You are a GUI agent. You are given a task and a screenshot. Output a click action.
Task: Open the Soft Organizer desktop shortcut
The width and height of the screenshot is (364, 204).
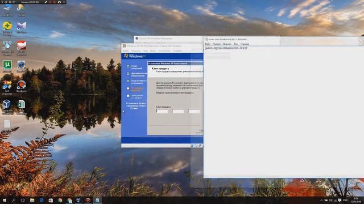pyautogui.click(x=7, y=87)
